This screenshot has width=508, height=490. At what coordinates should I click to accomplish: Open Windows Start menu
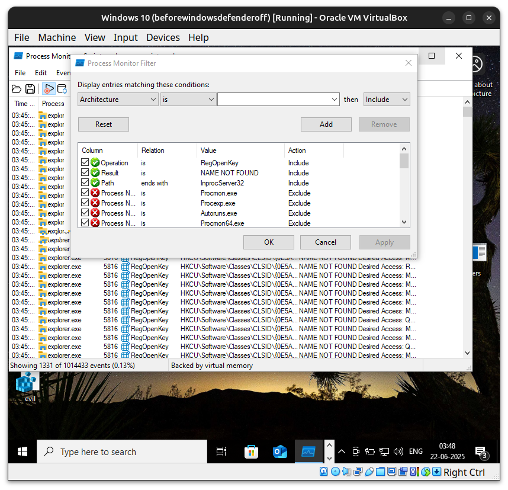point(22,451)
